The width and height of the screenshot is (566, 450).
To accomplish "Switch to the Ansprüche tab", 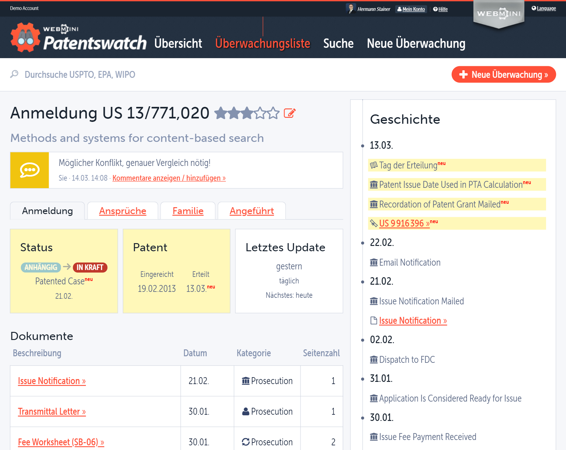I will point(122,211).
